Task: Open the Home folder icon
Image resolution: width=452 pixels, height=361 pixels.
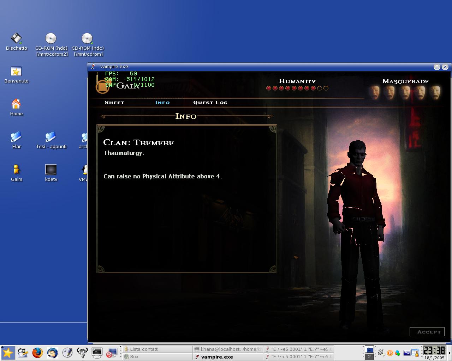Action: point(16,108)
